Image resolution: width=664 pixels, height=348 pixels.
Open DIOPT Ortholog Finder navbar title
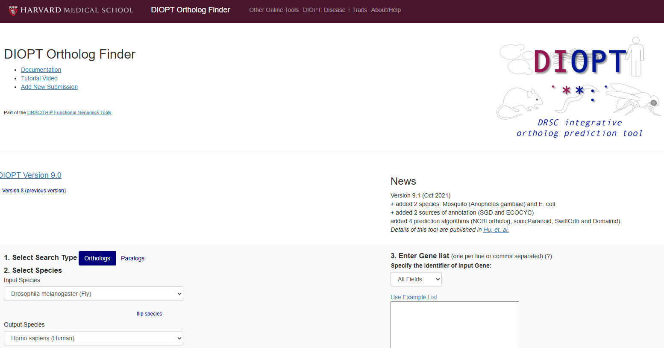(191, 10)
